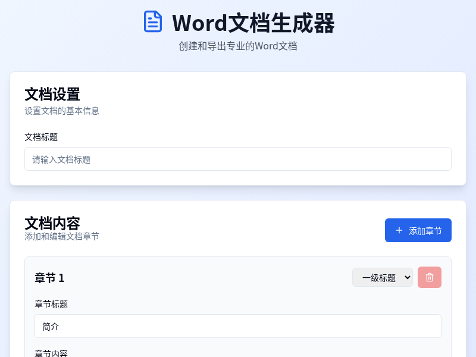This screenshot has width=476, height=357.
Task: Expand the heading style combo box for 章节 1
Action: pos(383,277)
